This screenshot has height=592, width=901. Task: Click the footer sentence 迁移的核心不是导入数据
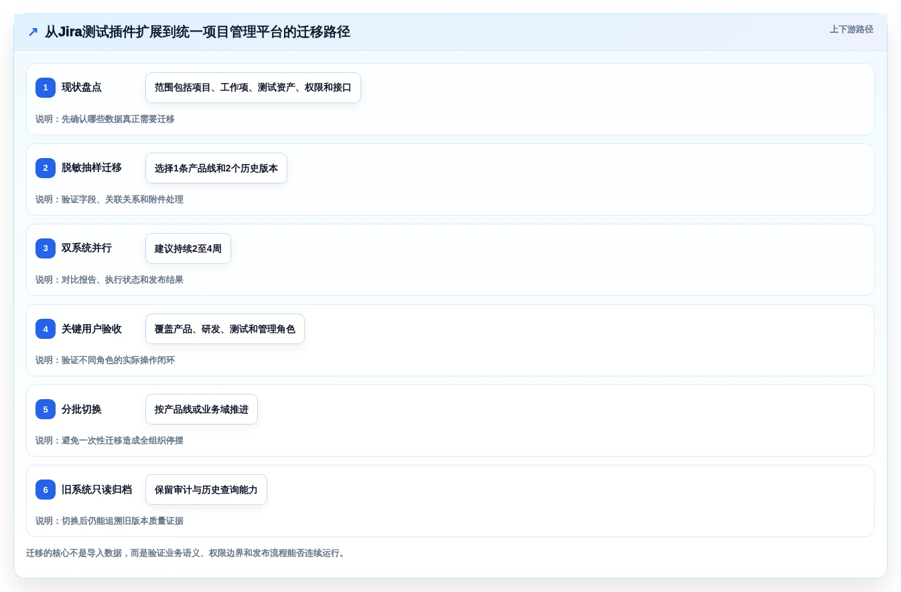[186, 553]
